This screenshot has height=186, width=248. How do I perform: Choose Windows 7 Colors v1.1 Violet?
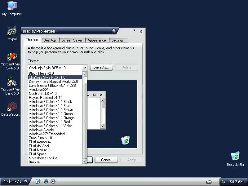tap(55, 126)
